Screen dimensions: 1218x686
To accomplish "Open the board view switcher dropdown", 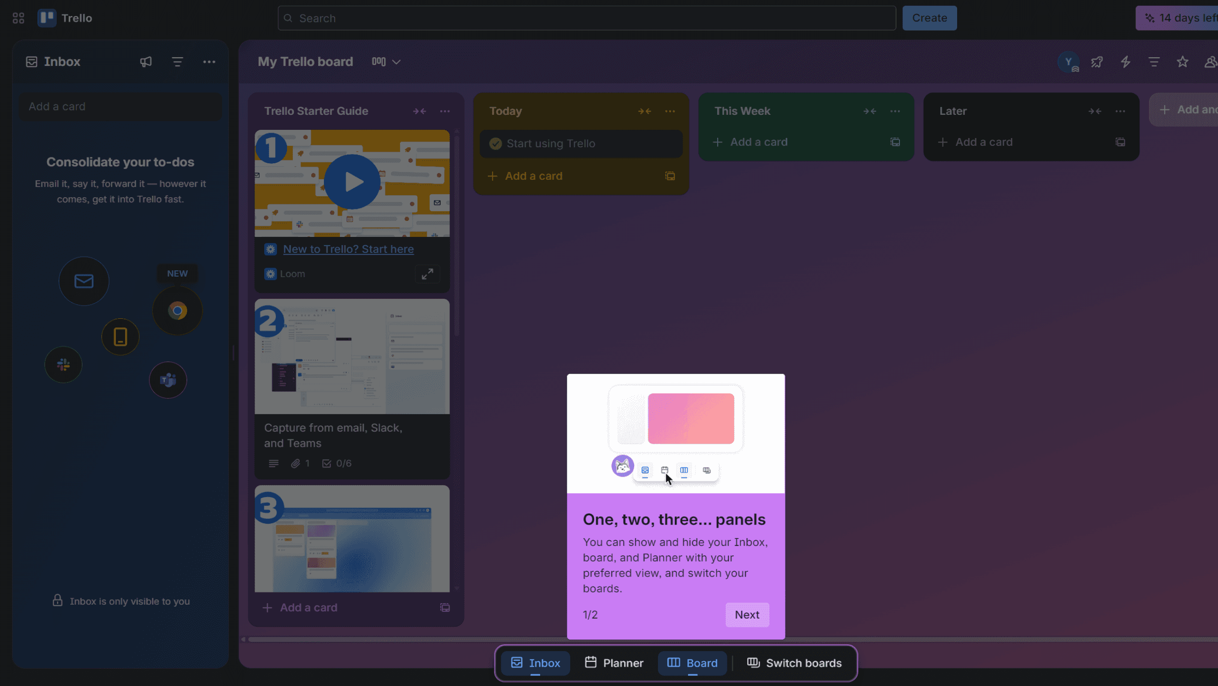I will pyautogui.click(x=386, y=62).
